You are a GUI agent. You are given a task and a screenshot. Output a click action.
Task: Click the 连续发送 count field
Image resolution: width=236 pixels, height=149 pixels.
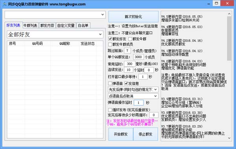[129, 70]
